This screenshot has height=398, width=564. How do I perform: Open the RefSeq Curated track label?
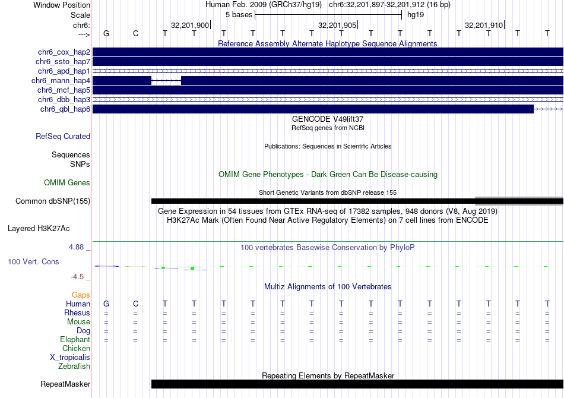(63, 137)
